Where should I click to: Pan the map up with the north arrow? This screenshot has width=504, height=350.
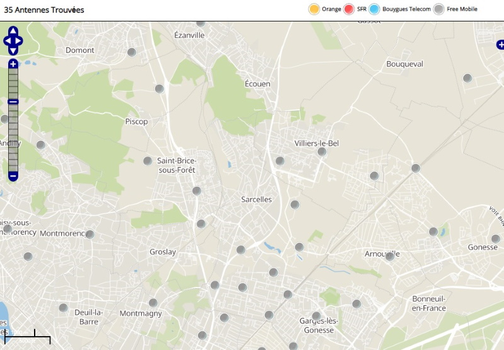(13, 31)
